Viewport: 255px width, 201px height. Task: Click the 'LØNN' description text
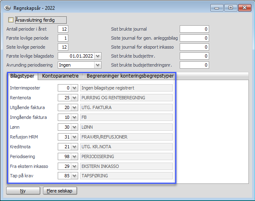pos(87,127)
